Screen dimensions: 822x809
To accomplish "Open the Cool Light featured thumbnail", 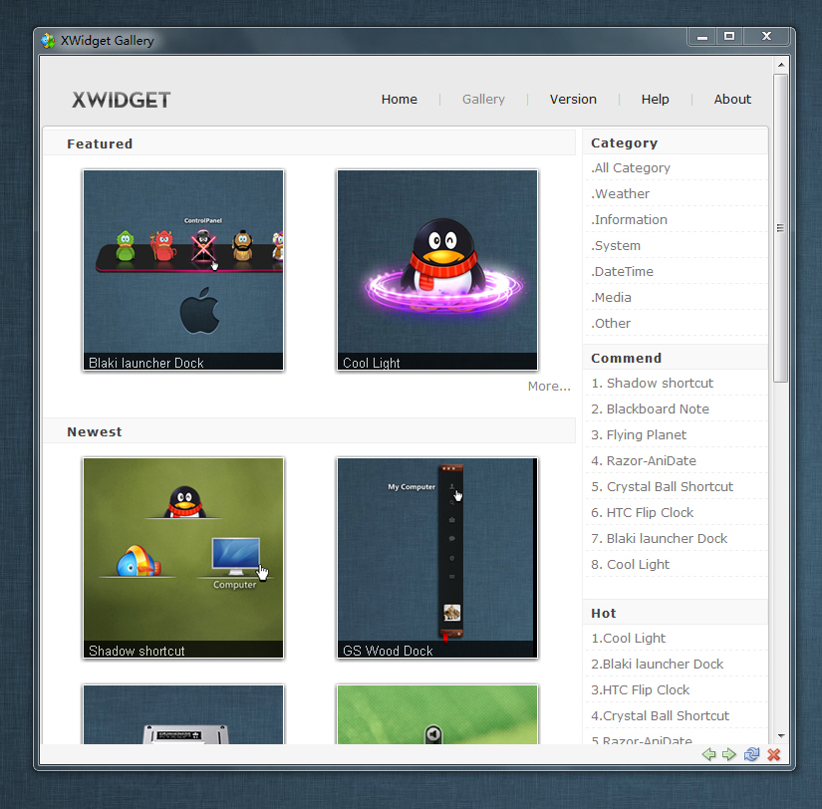I will (437, 270).
